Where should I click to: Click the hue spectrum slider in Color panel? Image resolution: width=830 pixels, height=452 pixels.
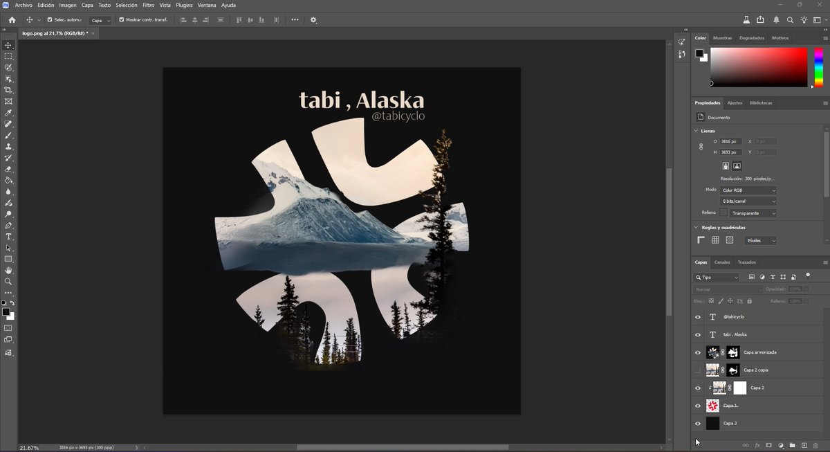[x=818, y=67]
